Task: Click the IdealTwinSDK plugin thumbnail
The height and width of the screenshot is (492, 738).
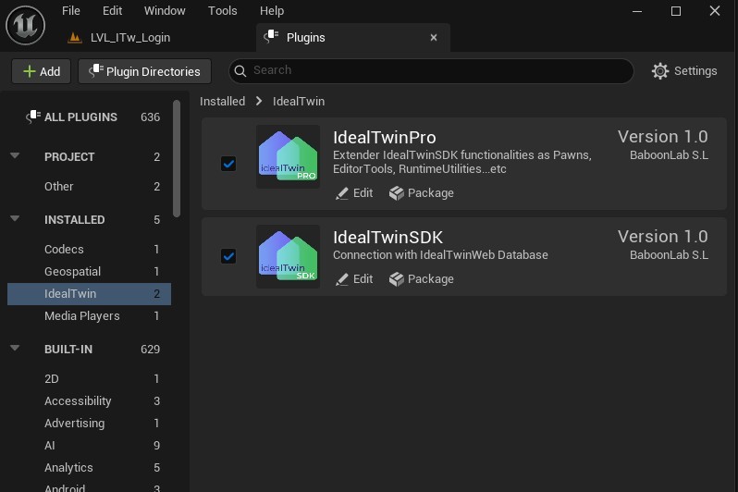Action: [x=288, y=256]
